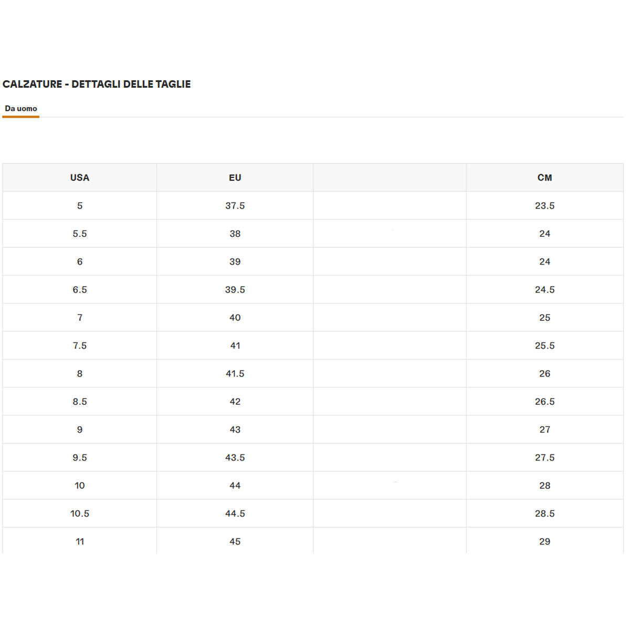Viewport: 630px width, 630px height.
Task: Select USA size 5 cell
Action: coord(80,206)
